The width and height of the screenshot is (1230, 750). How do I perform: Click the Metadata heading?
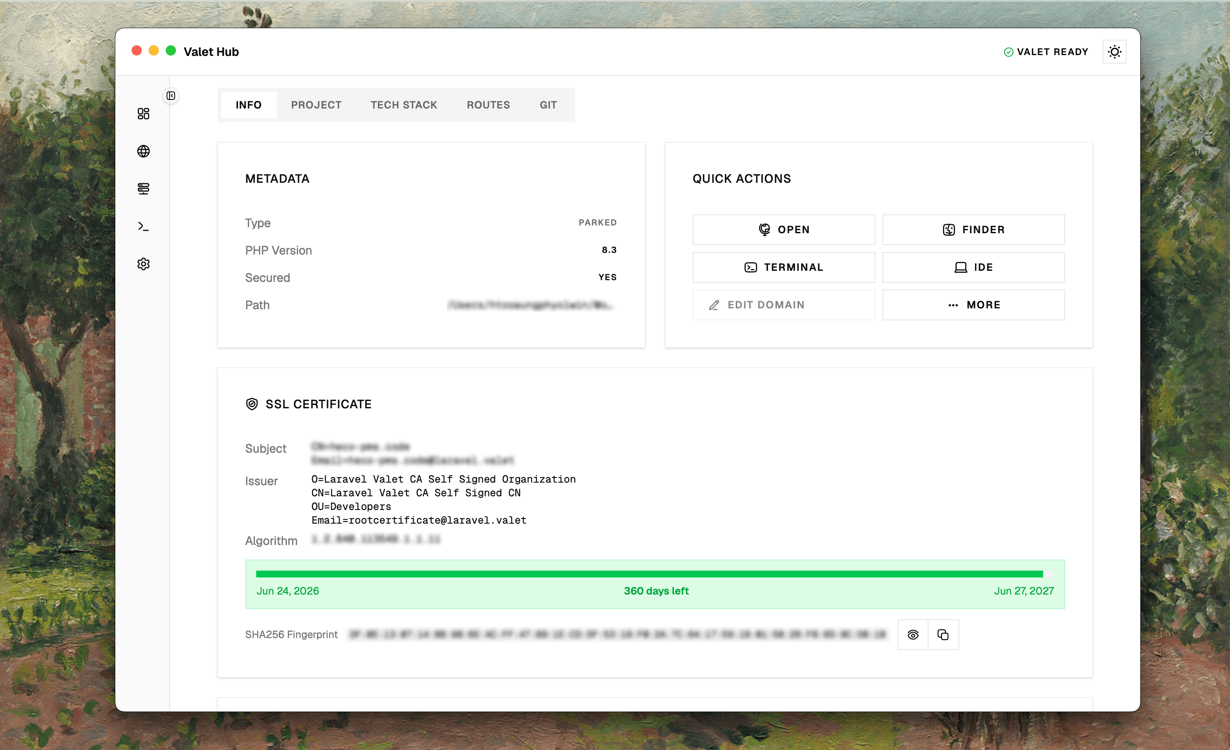pyautogui.click(x=277, y=179)
